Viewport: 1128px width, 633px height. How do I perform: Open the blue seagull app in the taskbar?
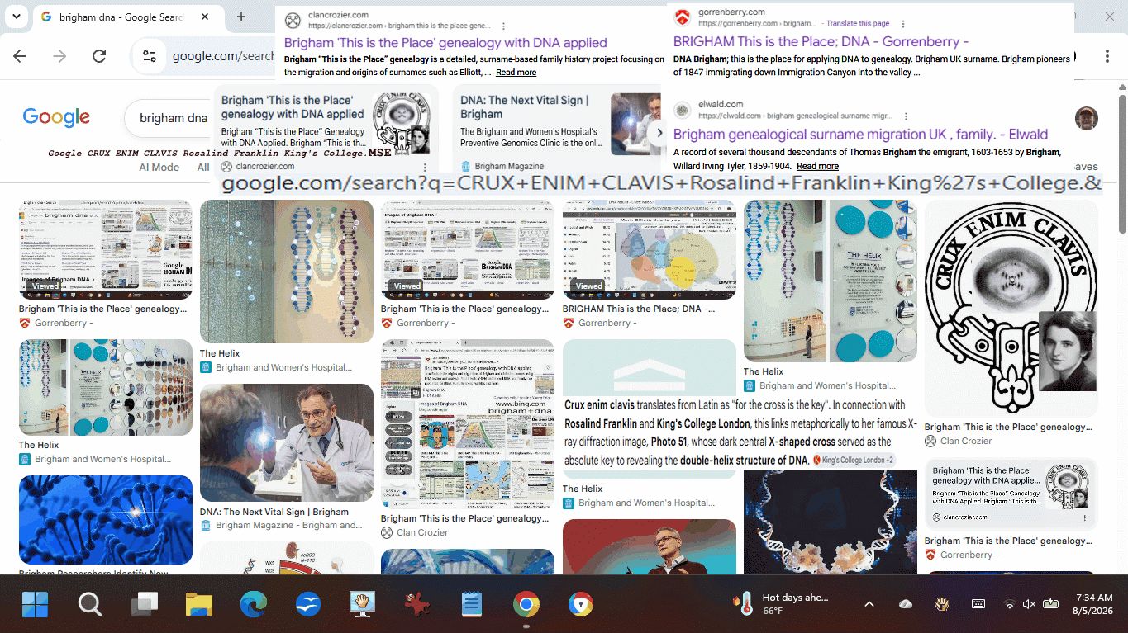pos(308,605)
